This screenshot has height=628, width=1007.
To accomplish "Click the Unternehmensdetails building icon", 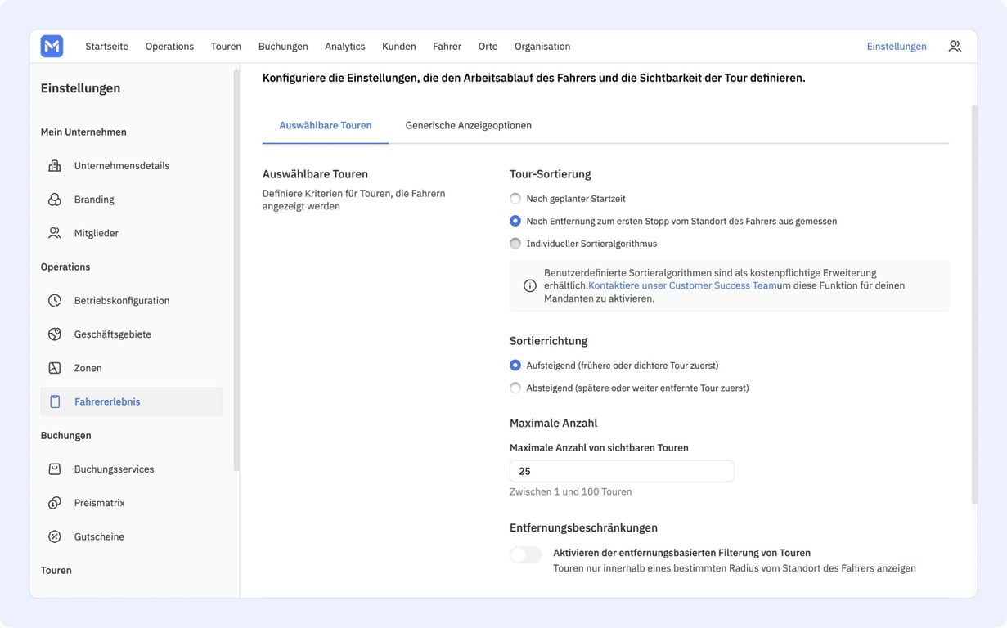I will [55, 166].
